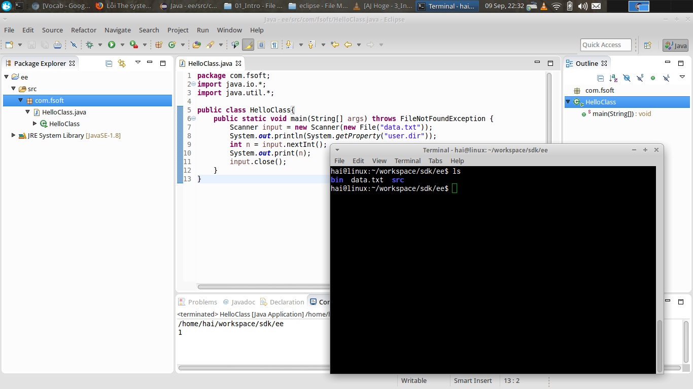
Task: Expand the JRE System Library node
Action: [14, 135]
